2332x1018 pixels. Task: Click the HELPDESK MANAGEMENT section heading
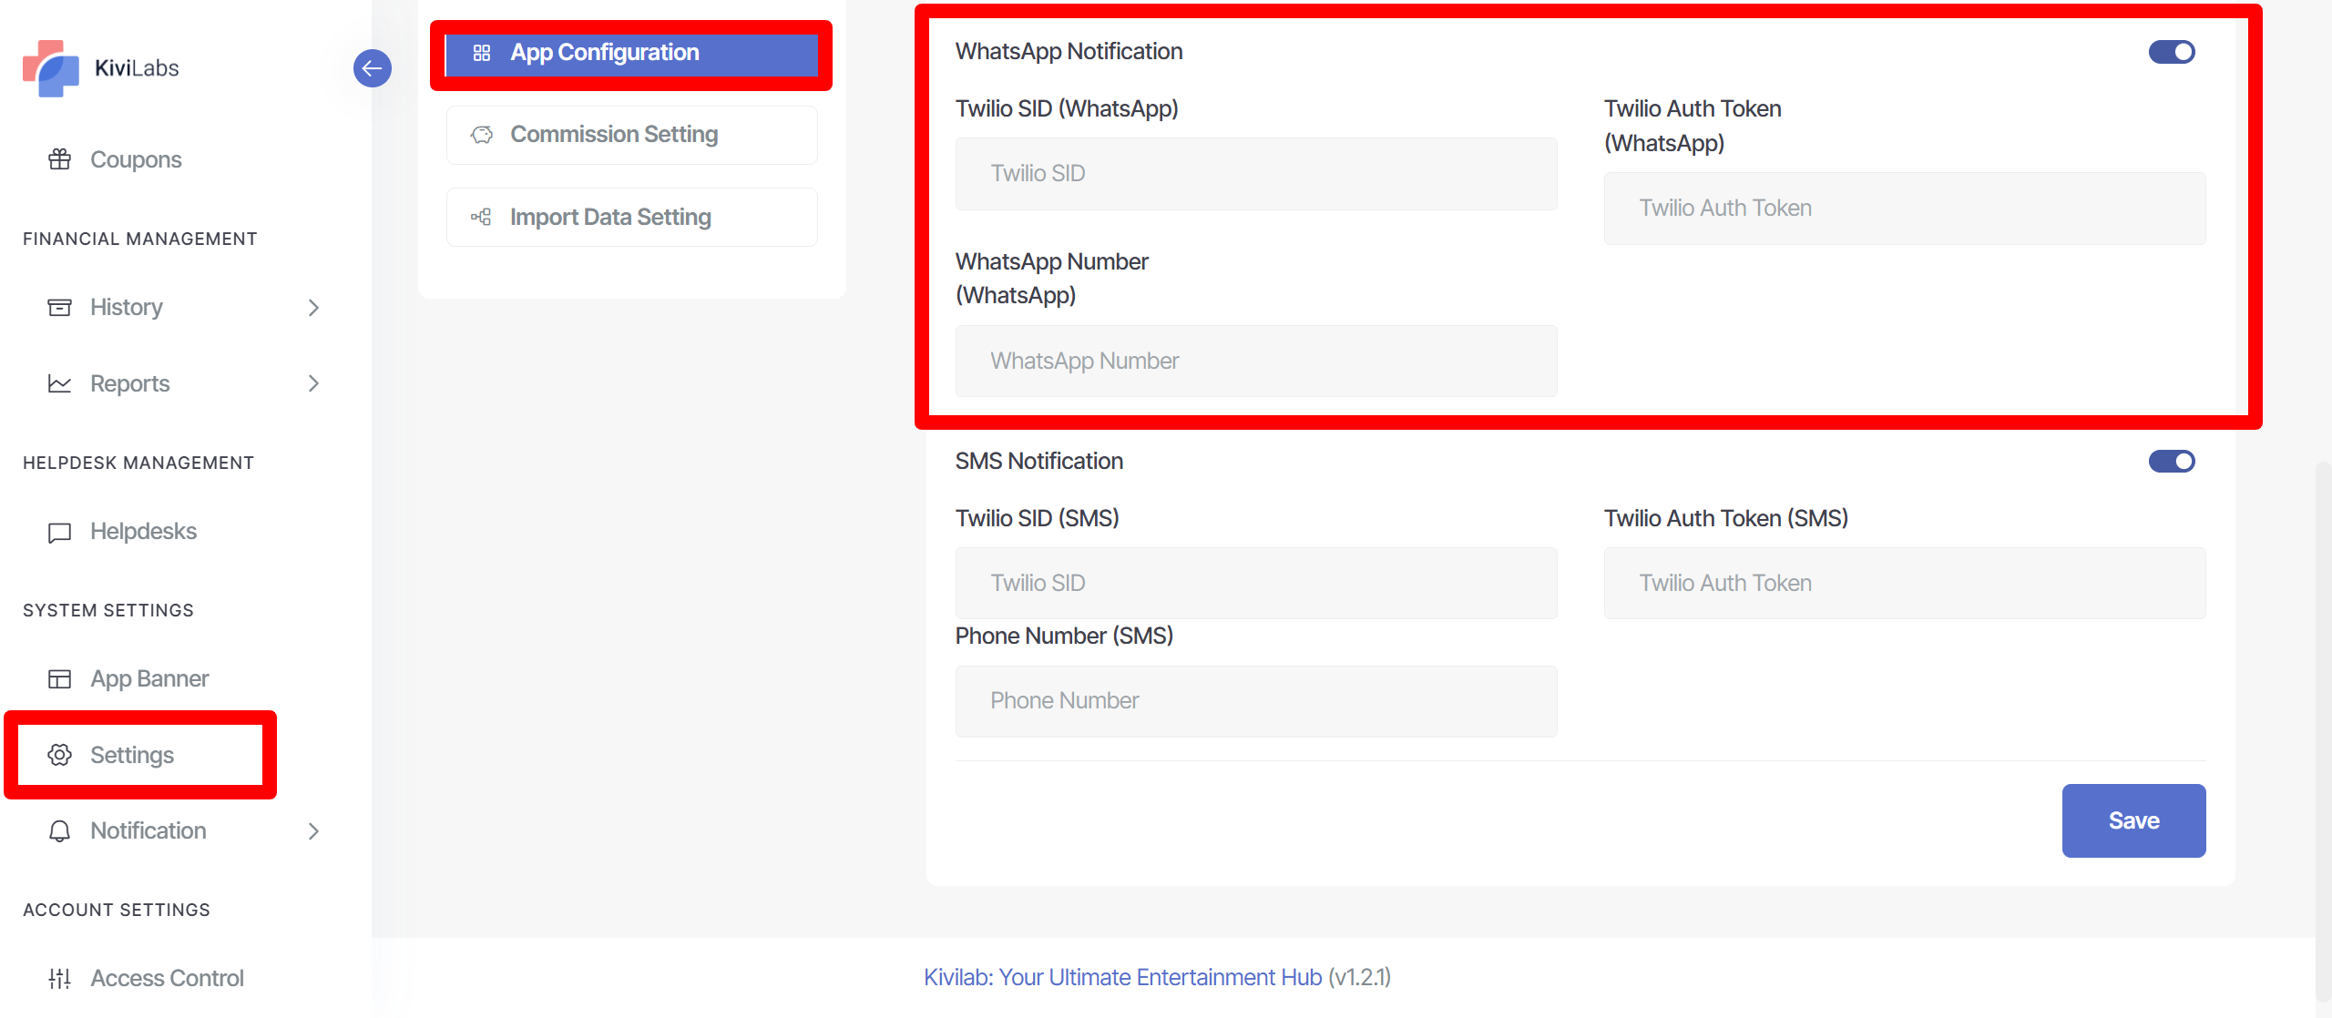coord(138,463)
